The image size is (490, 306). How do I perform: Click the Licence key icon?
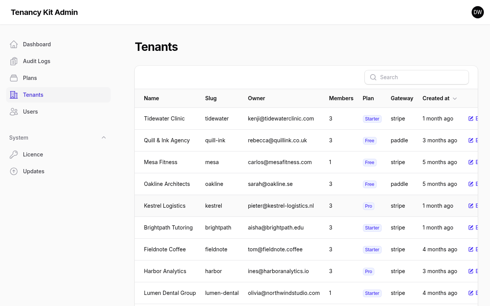pyautogui.click(x=14, y=155)
